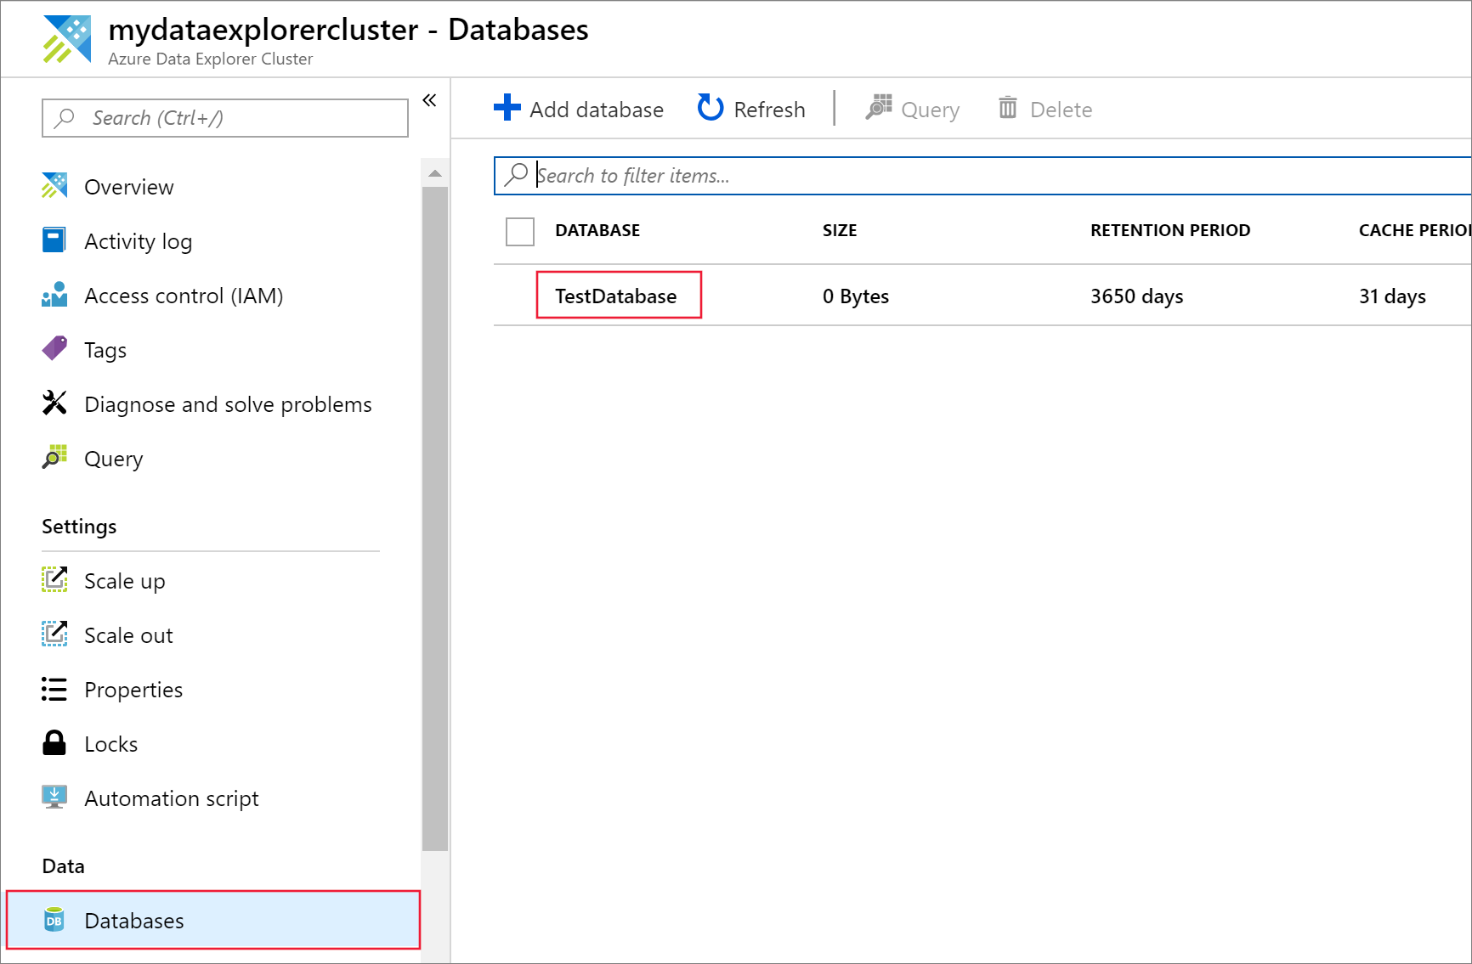The height and width of the screenshot is (964, 1472).
Task: Select the Locks padlock icon
Action: point(54,743)
